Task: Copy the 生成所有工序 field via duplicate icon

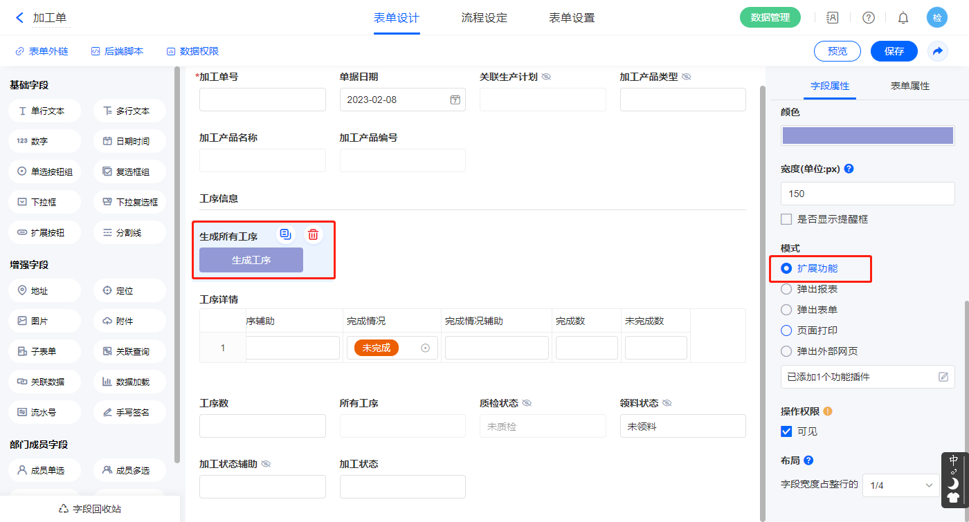Action: pyautogui.click(x=285, y=234)
